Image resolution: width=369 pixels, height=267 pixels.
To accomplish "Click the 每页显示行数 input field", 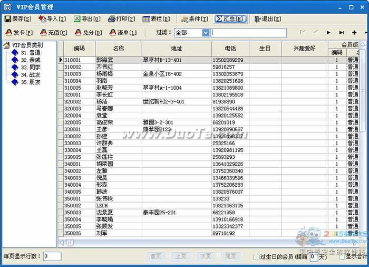I will click(52, 256).
